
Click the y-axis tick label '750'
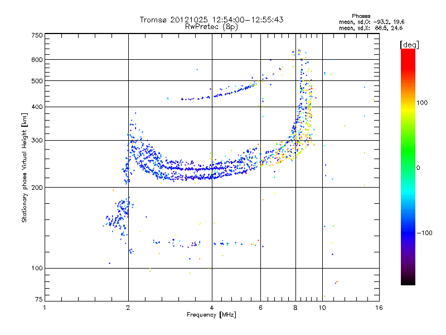coord(37,35)
